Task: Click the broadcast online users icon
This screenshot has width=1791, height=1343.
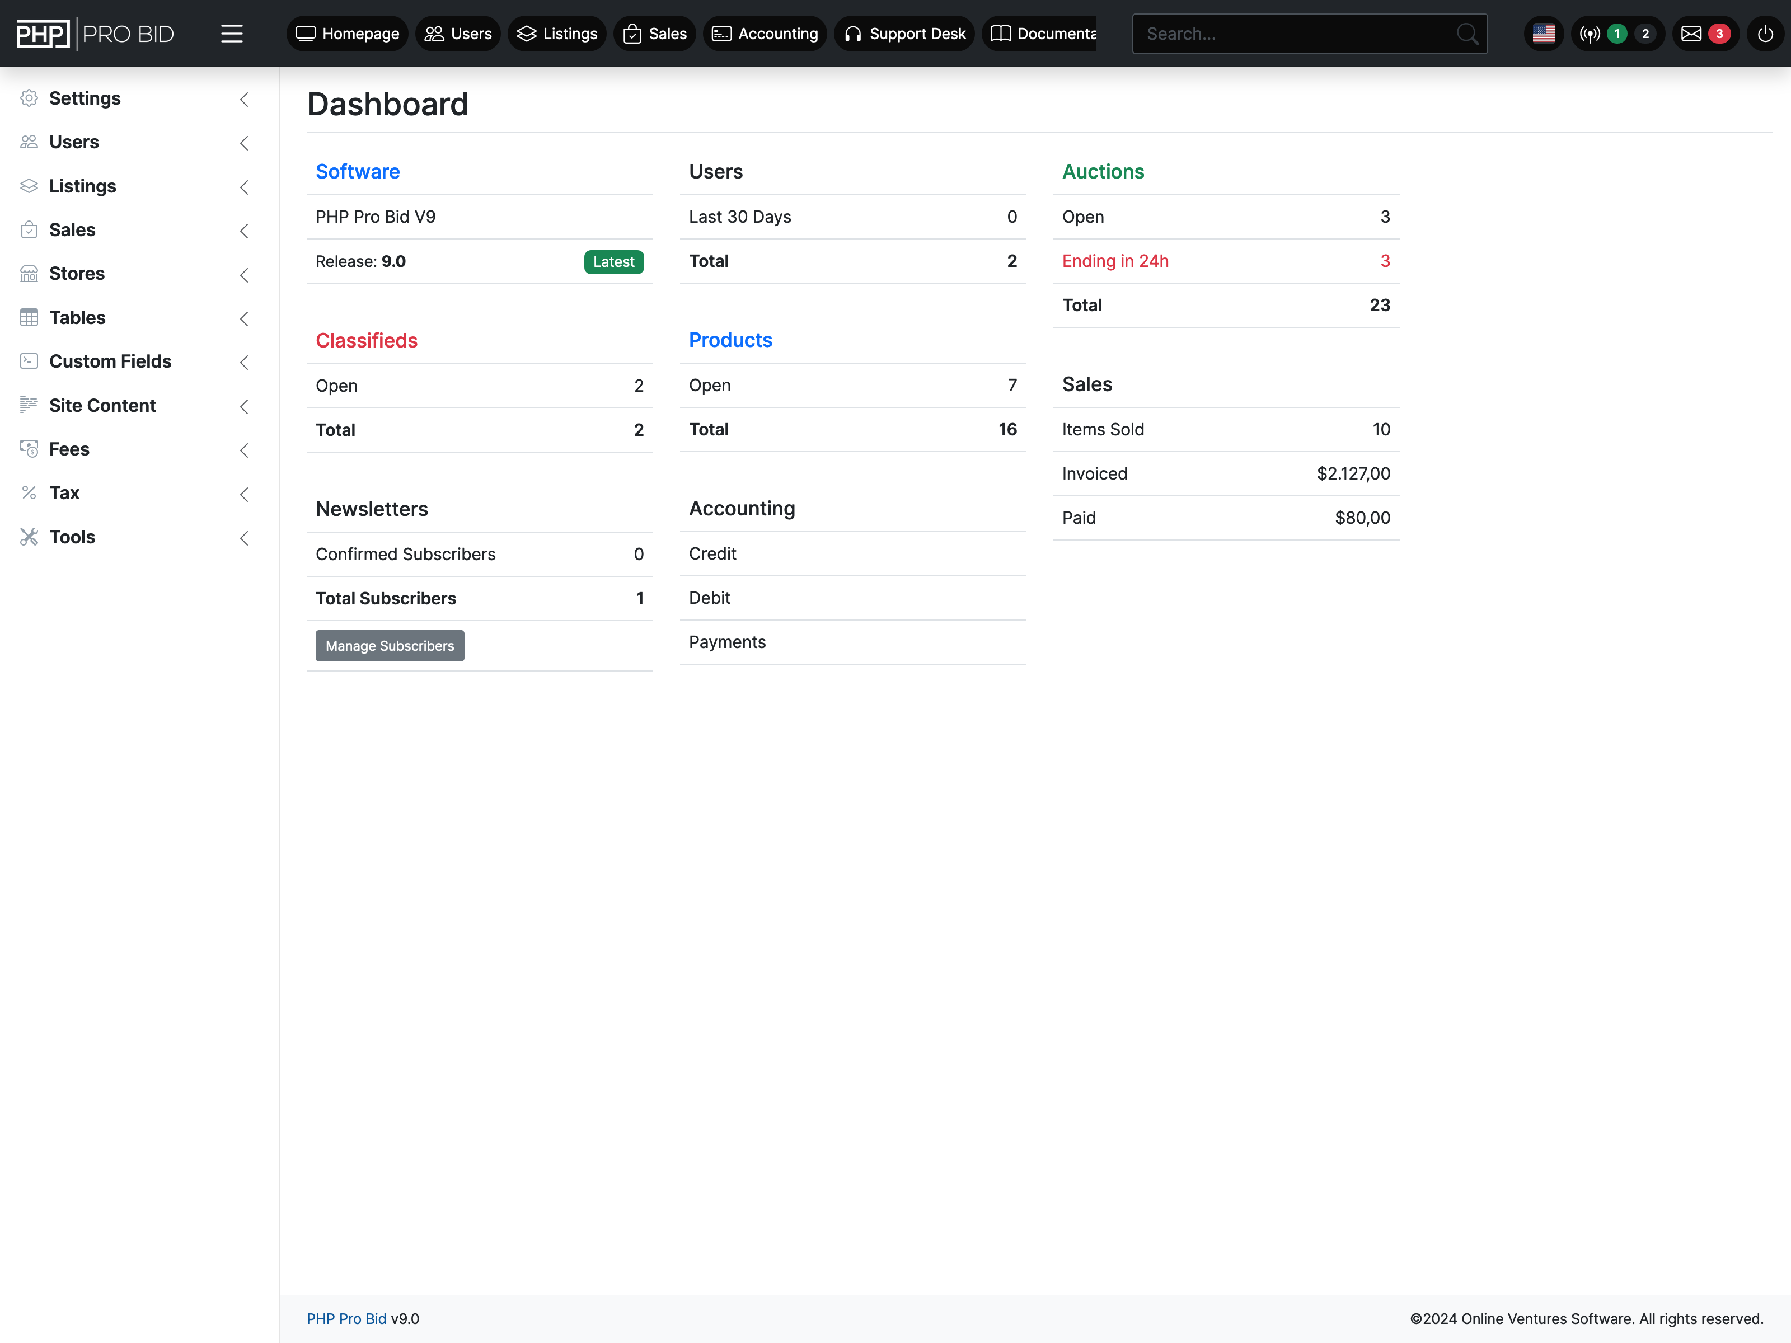Action: click(x=1590, y=34)
